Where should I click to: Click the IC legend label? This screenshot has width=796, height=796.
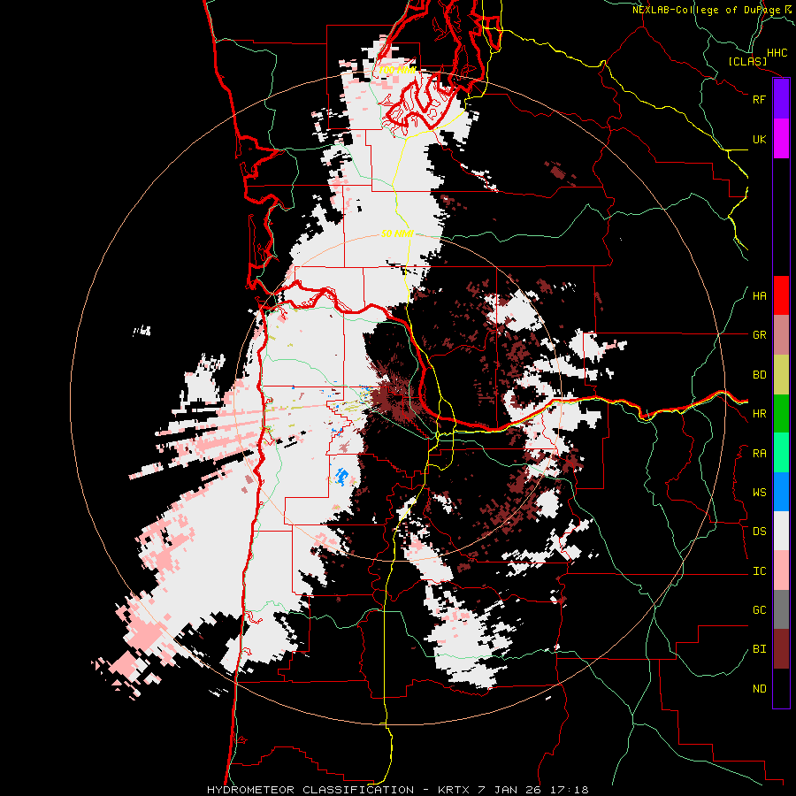pos(759,571)
